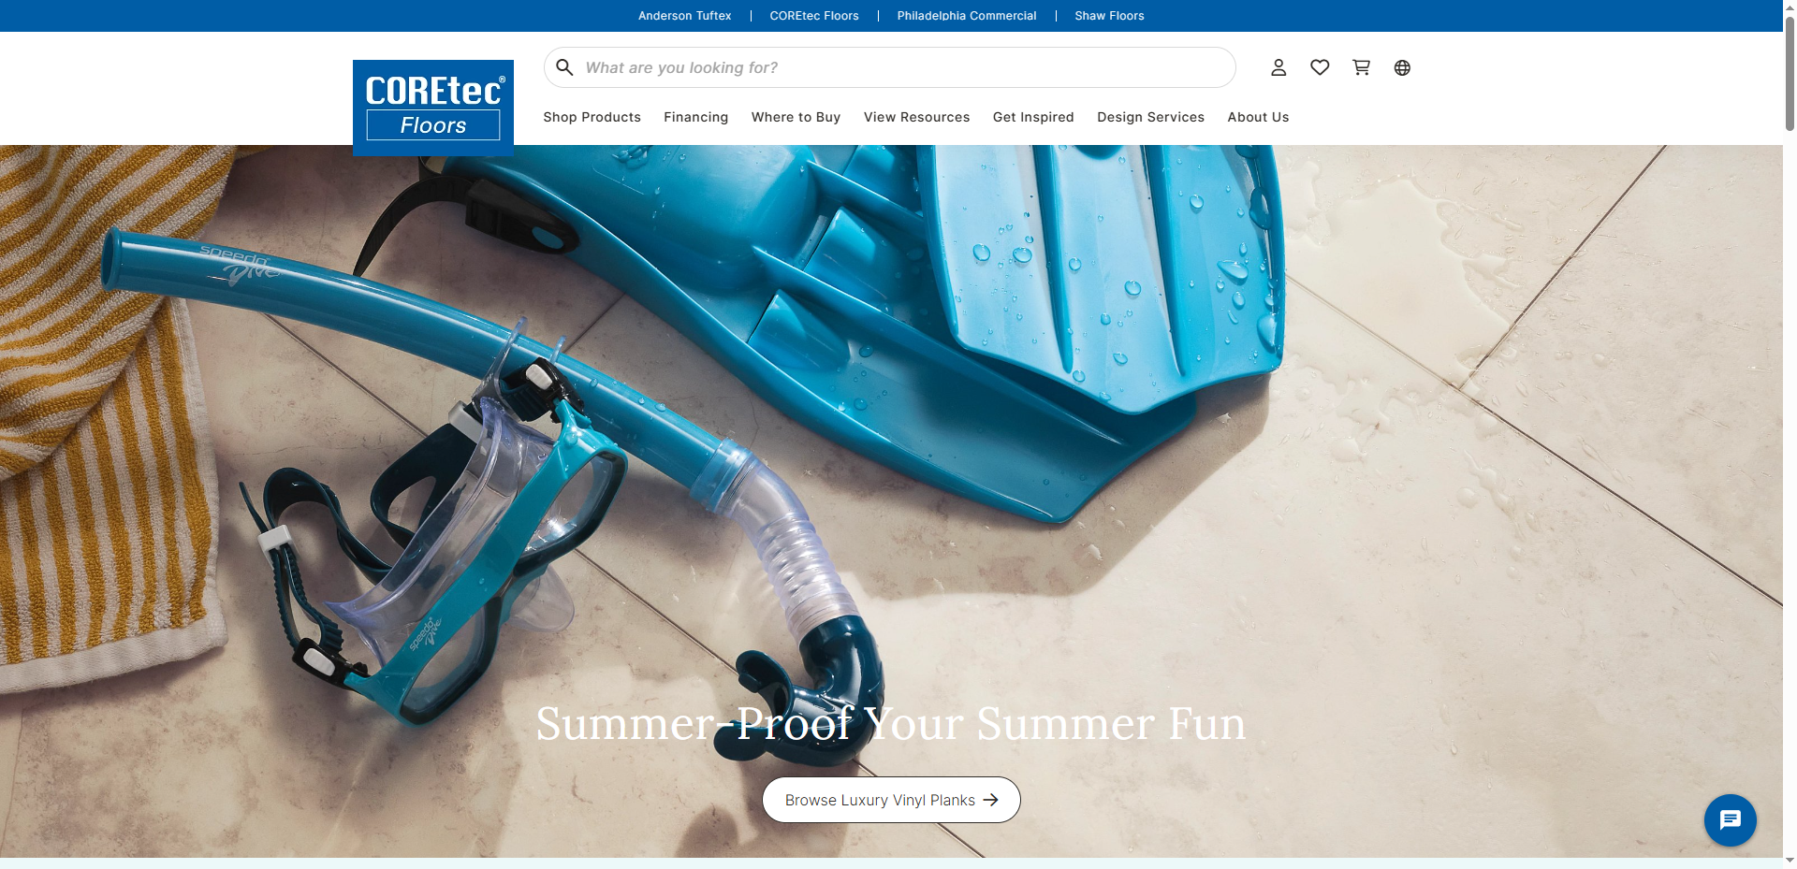Click arrow in Browse Luxury Vinyl Planks

[x=991, y=800]
